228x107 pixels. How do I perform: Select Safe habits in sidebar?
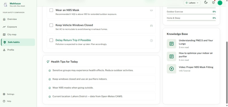(18, 42)
